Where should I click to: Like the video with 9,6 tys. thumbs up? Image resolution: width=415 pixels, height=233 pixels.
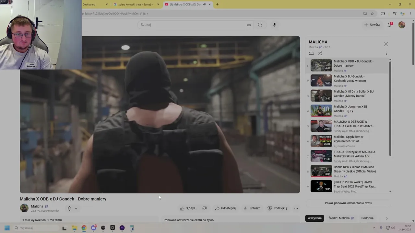coord(188,208)
